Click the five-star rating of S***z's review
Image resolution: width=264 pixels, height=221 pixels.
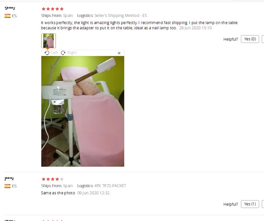53,9
